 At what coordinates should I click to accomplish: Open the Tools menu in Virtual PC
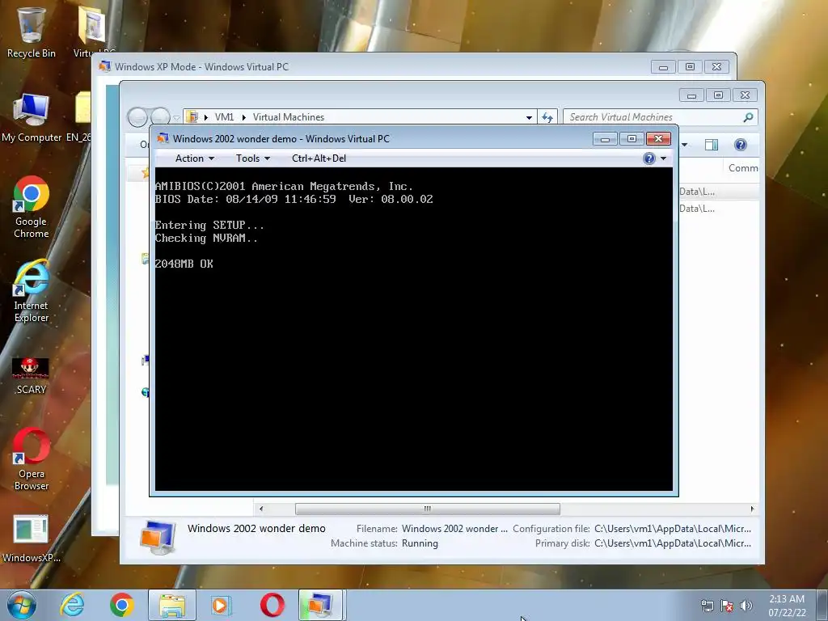click(x=252, y=158)
